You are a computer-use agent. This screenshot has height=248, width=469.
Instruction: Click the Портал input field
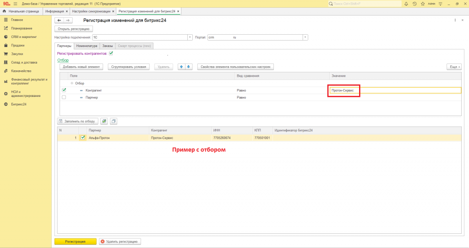pos(255,37)
